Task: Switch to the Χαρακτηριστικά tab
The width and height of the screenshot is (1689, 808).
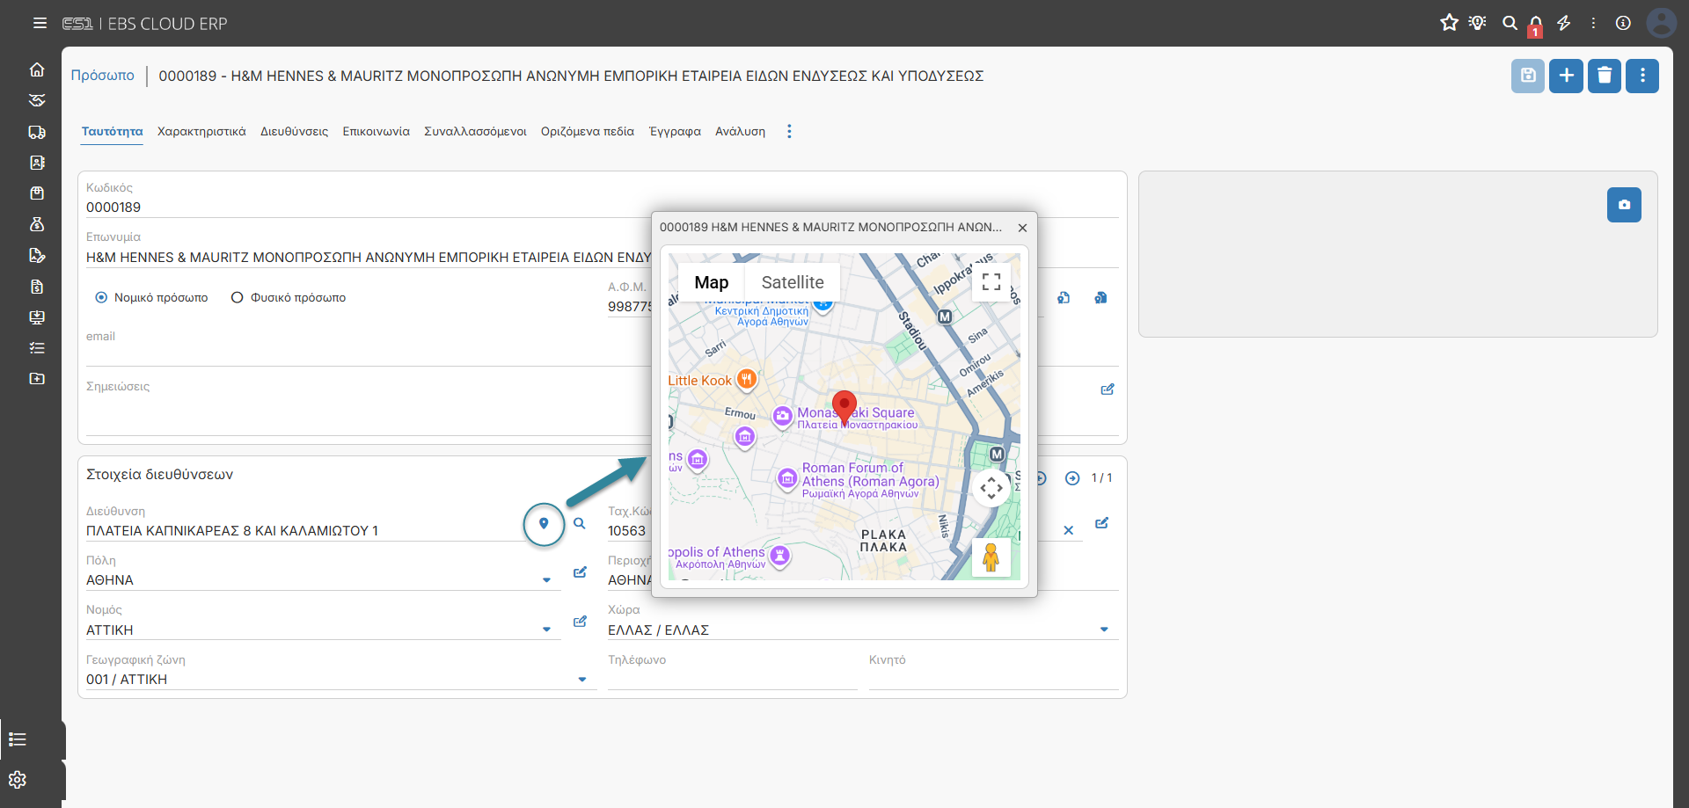Action: [201, 132]
